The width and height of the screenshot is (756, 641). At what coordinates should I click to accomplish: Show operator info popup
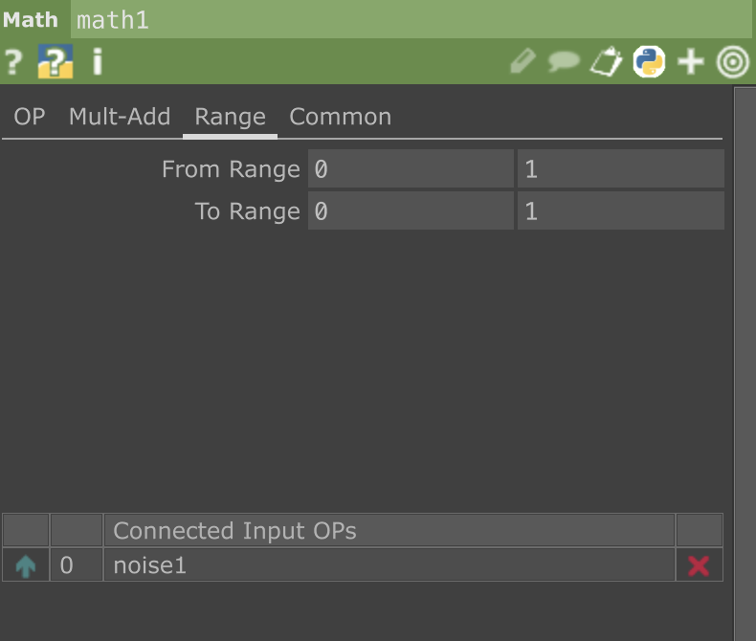click(97, 63)
